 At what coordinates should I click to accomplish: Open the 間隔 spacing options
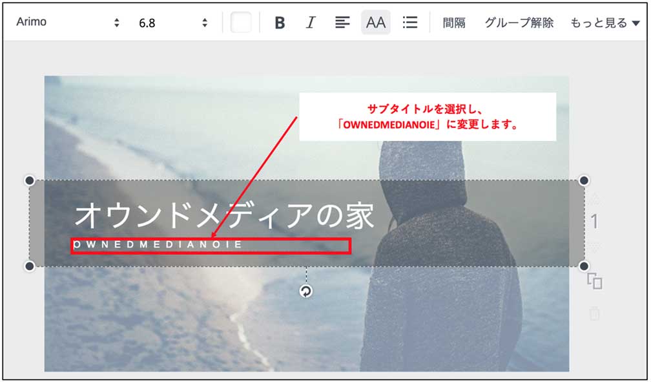454,23
